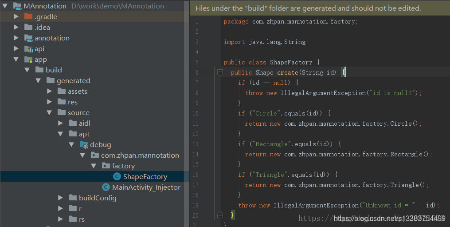This screenshot has width=450, height=227.
Task: Click 'import' keyword on line 3
Action: pos(234,42)
